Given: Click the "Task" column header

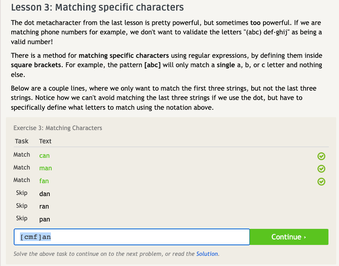Looking at the screenshot, I should 22,141.
